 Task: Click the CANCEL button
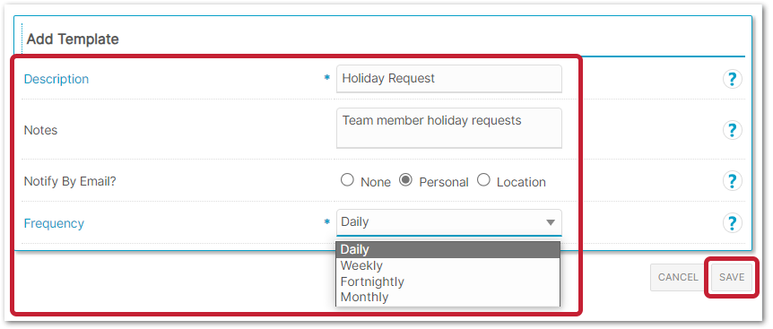(678, 277)
